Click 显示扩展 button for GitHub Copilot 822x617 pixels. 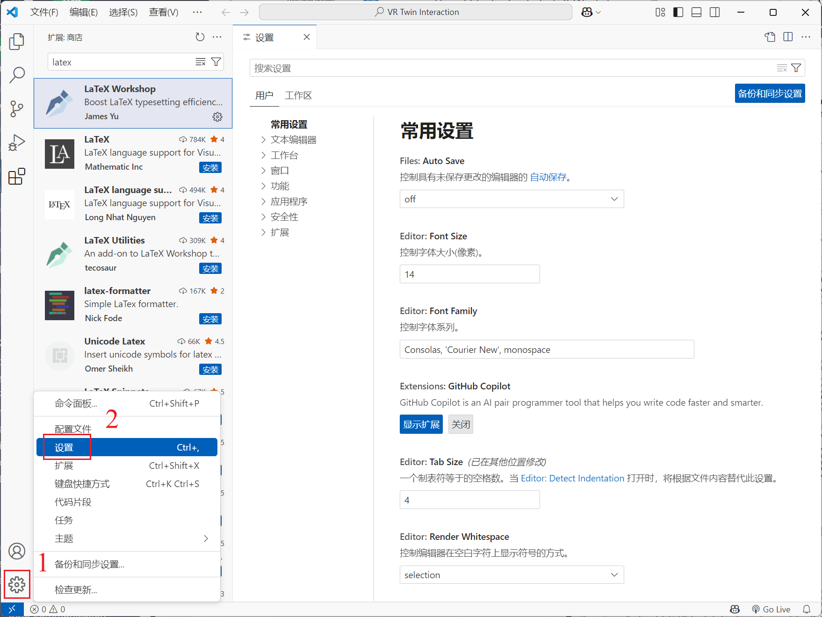pos(421,424)
